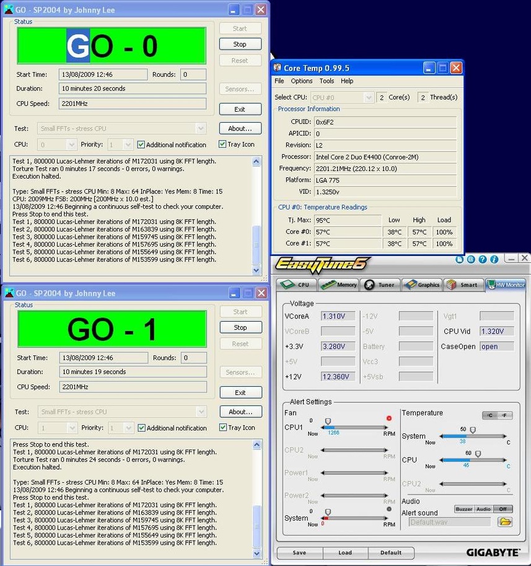Click the Core Temp title bar icon
This screenshot has height=566, width=531.
[x=277, y=68]
